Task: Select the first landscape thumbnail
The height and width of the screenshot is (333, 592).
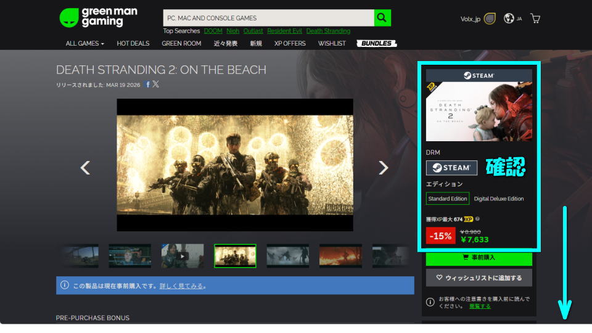Action: point(81,255)
